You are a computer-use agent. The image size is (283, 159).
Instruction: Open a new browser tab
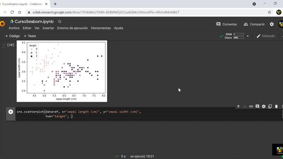coord(55,4)
